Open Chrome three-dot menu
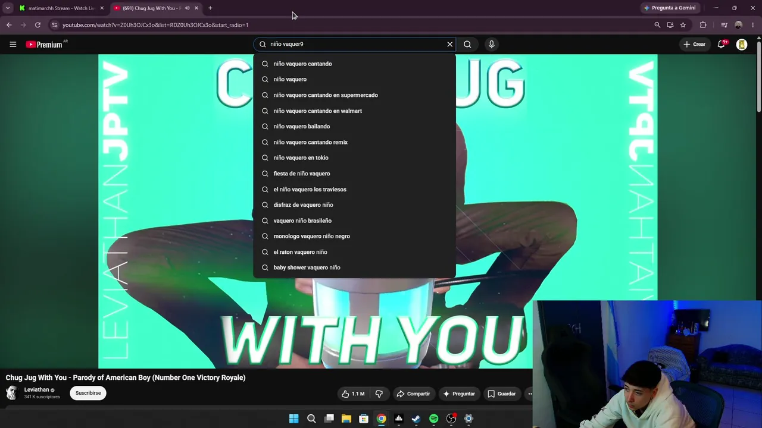The height and width of the screenshot is (428, 762). pyautogui.click(x=753, y=25)
